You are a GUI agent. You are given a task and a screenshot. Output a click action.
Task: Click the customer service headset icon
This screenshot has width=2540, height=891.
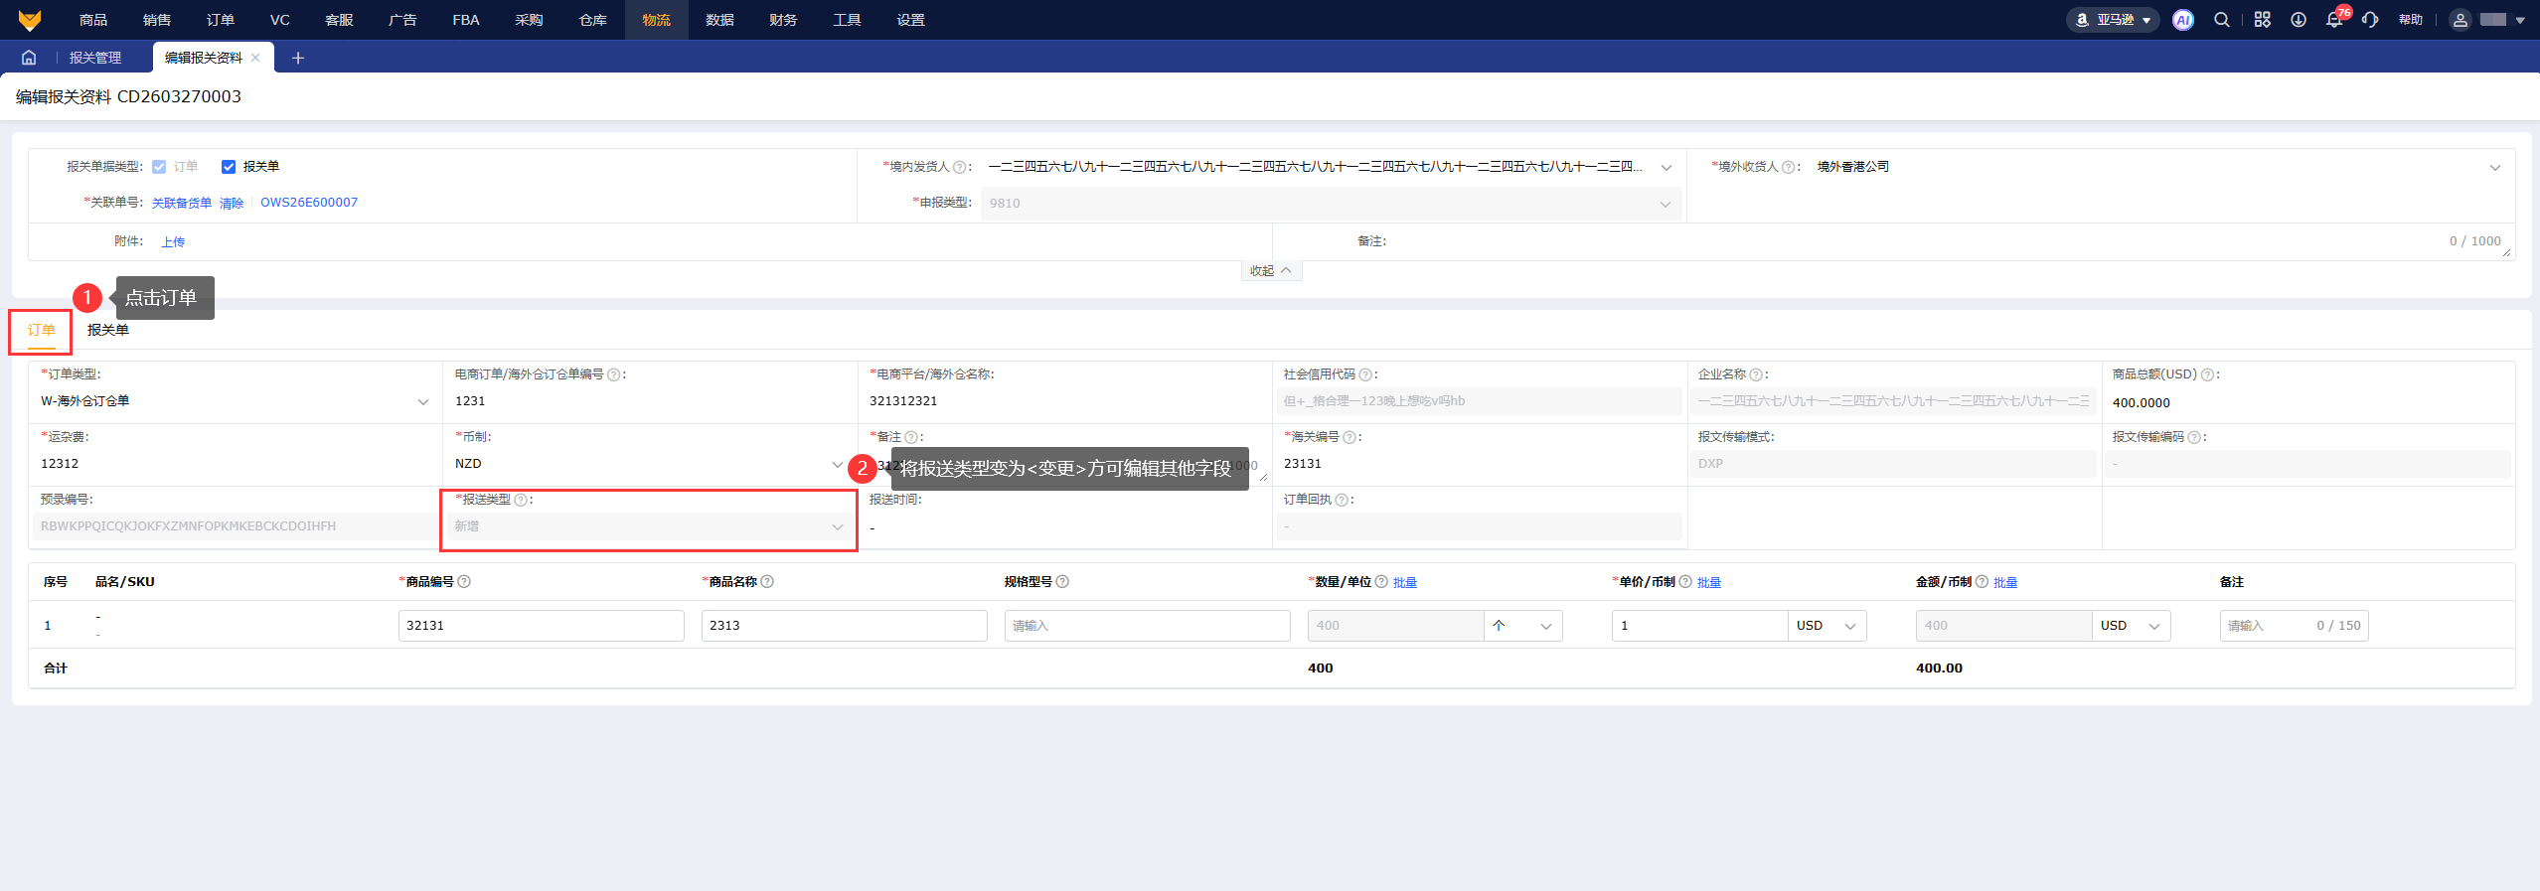[x=2370, y=20]
